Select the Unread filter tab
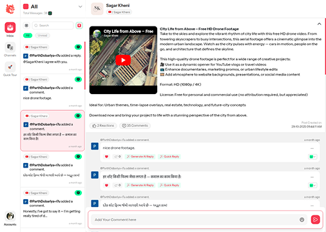Viewport: 326px width, 232px height. 43,35
